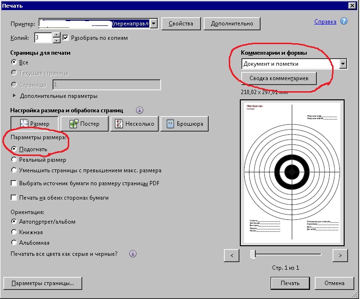Image resolution: width=360 pixels, height=299 pixels.
Task: Open the Справка help link
Action: click(325, 22)
